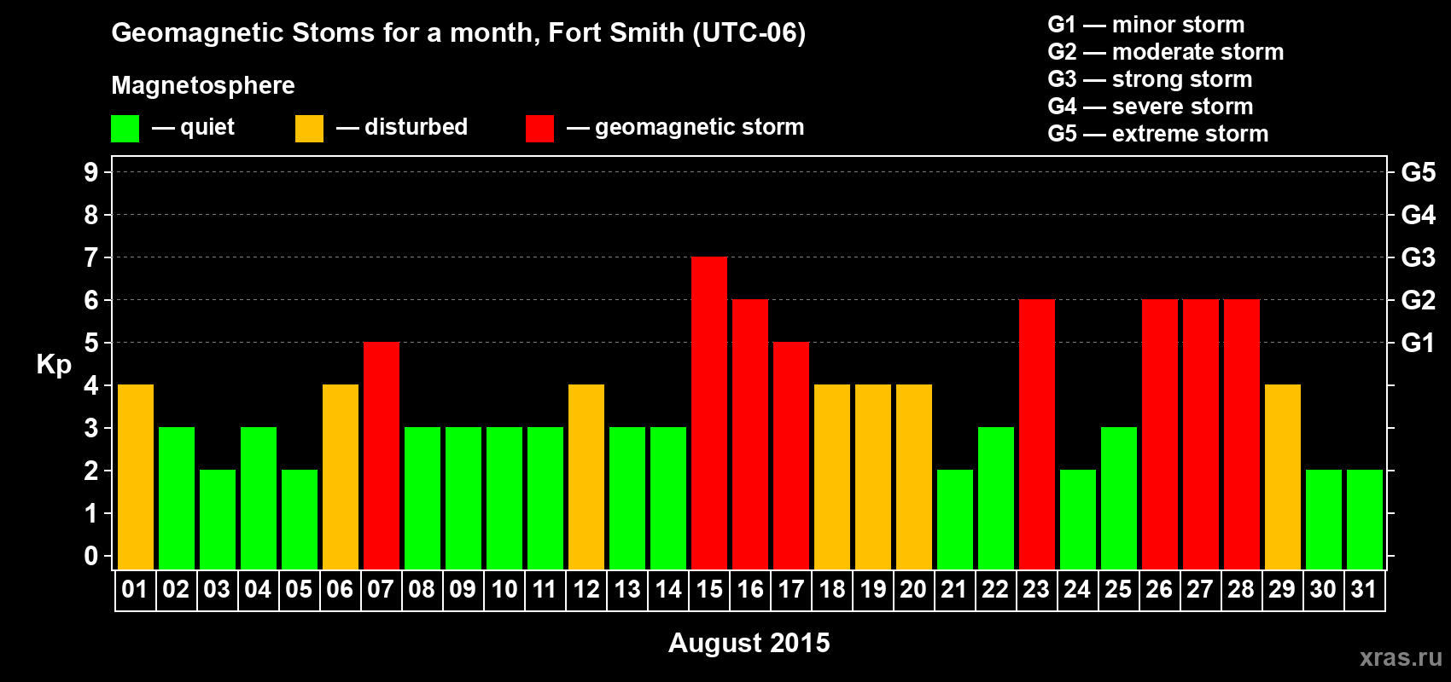Click the 'G2 — moderate storm' legend line
The height and width of the screenshot is (682, 1451).
[x=1165, y=52]
